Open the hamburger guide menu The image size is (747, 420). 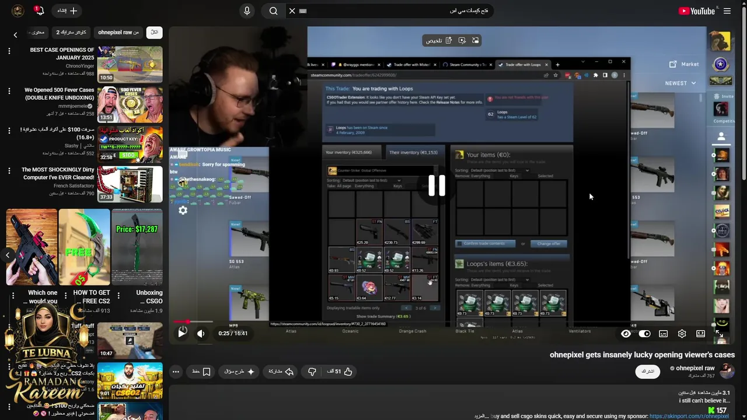[x=727, y=11]
